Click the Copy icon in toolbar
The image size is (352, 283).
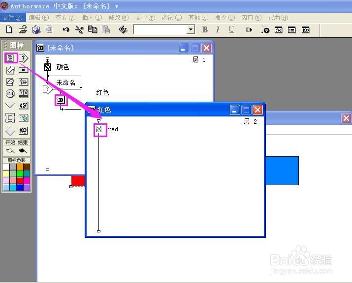93,29
